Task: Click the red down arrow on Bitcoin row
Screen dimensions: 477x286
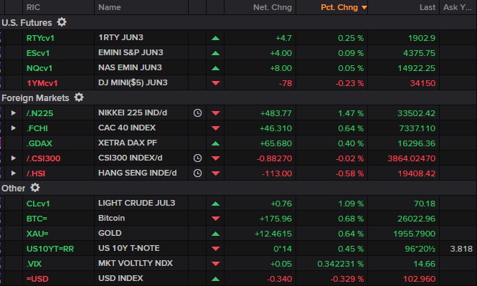Action: coord(215,219)
